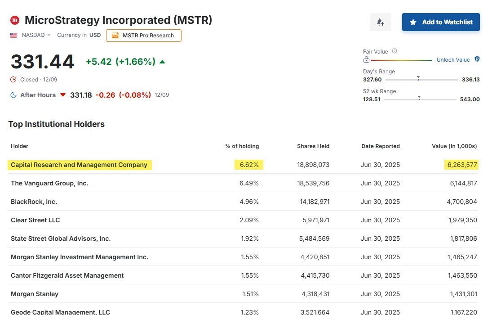Click shares held 18,539,756 cell
This screenshot has width=492, height=315.
point(313,183)
